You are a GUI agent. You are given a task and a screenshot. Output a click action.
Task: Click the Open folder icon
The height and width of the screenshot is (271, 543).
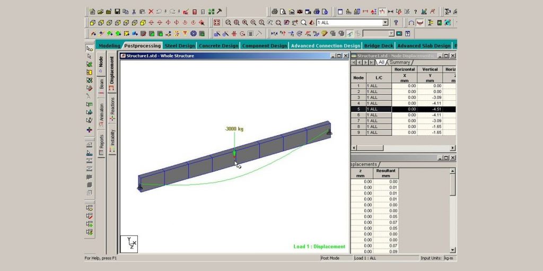[100, 11]
